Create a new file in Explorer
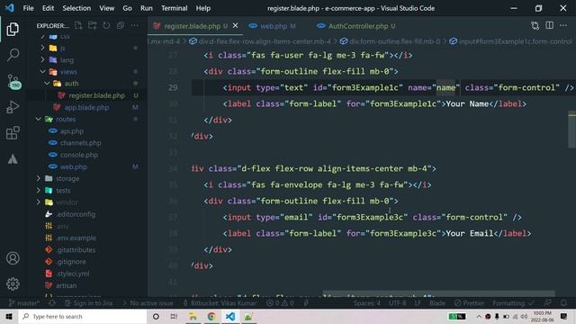 click(78, 25)
